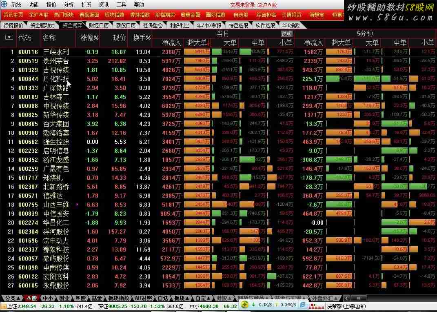Click the 说明 button beside 当日
This screenshot has height=312, width=437.
(x=286, y=34)
